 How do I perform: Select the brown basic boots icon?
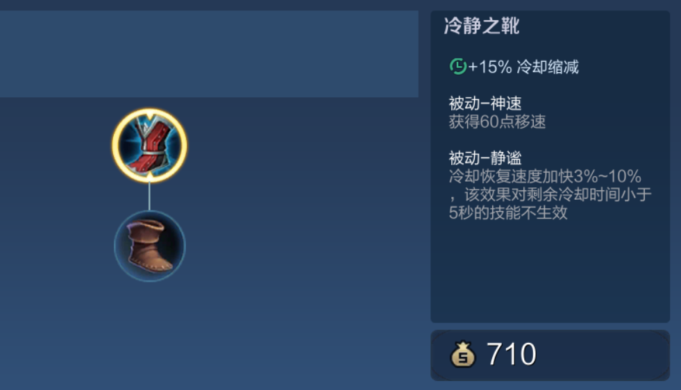(x=150, y=246)
